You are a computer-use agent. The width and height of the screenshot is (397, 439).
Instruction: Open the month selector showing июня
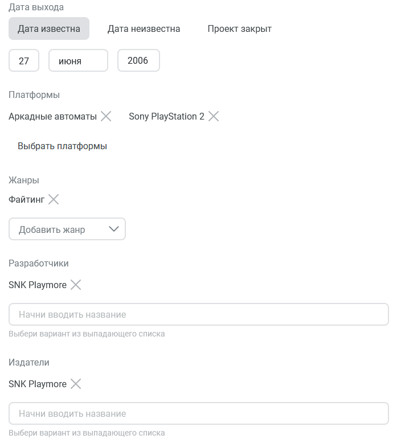78,60
